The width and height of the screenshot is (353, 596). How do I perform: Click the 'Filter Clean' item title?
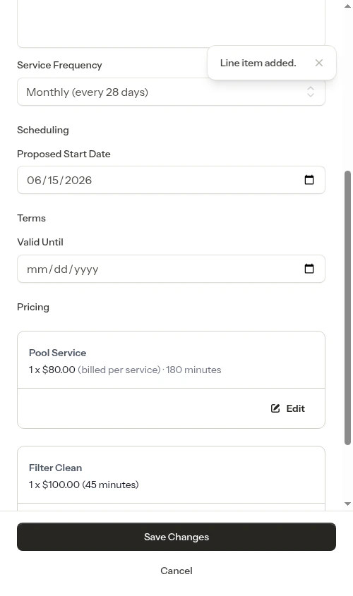point(56,468)
